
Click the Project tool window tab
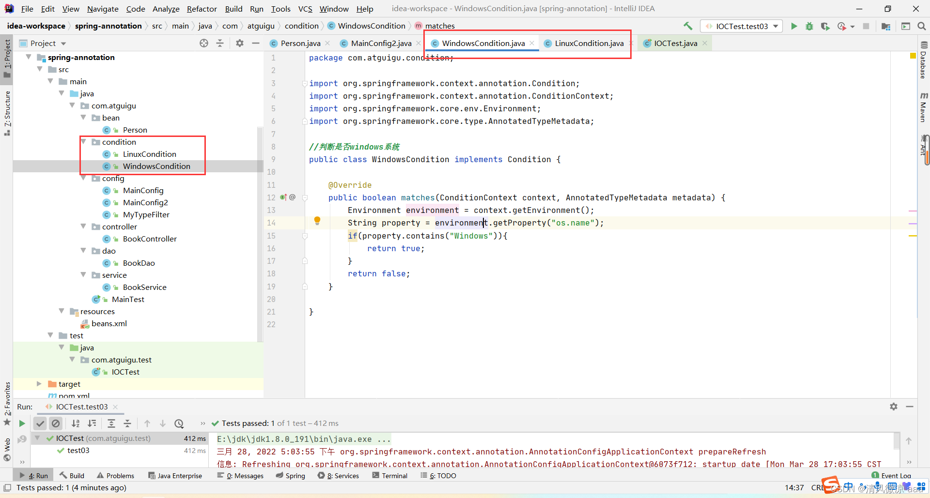pyautogui.click(x=7, y=58)
